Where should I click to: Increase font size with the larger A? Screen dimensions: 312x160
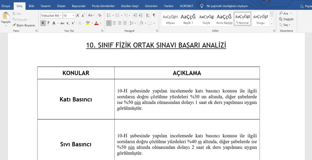click(78, 16)
